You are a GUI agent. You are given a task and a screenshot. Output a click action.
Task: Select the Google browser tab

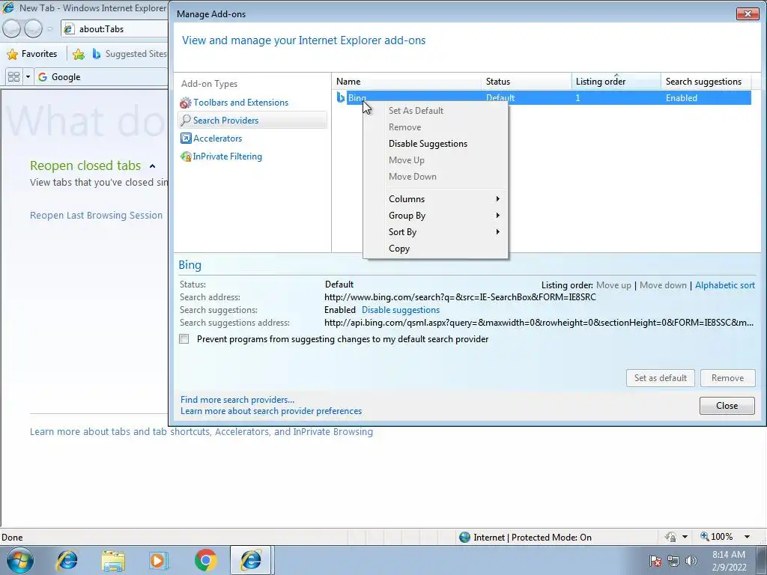coord(101,77)
